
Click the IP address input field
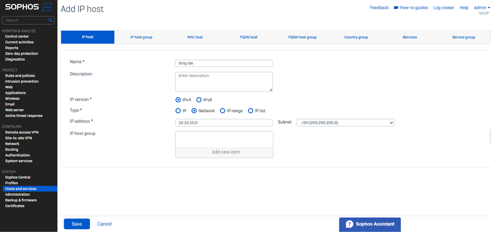coord(224,122)
